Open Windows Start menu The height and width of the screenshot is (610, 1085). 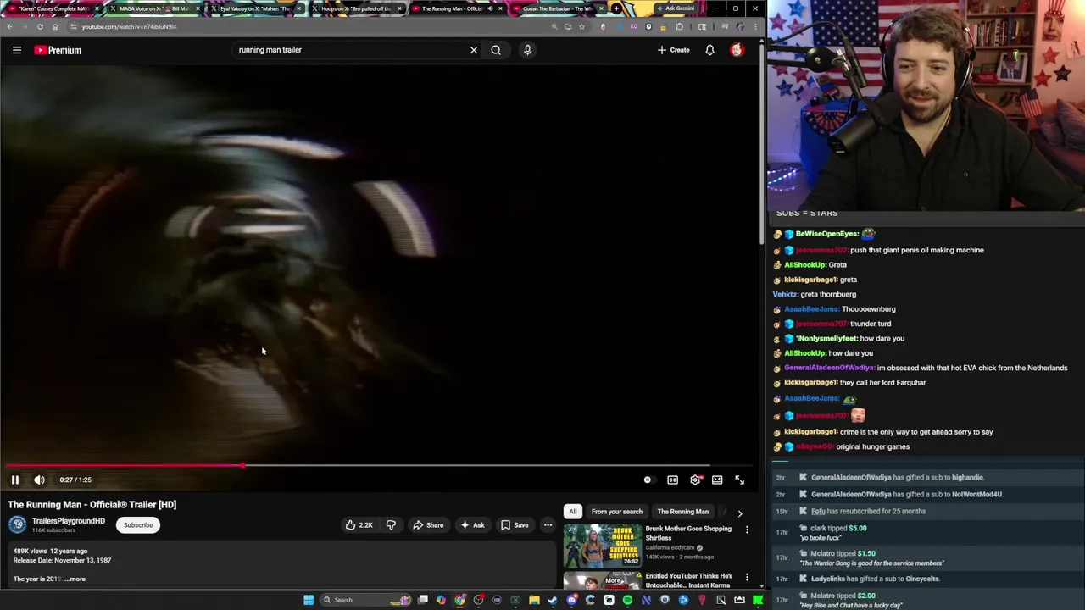point(309,600)
